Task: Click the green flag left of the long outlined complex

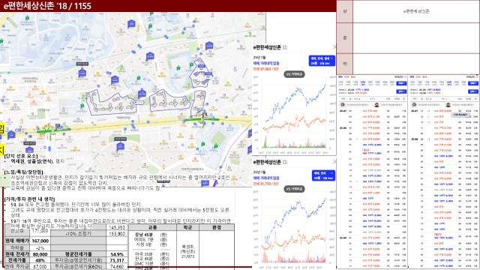Action: click(x=82, y=106)
